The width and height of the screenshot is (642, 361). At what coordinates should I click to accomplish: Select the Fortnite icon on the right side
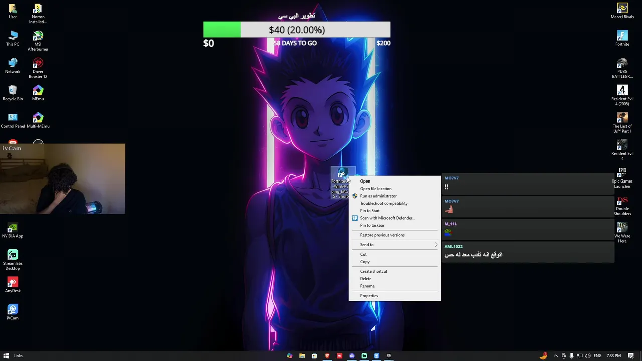(x=622, y=39)
